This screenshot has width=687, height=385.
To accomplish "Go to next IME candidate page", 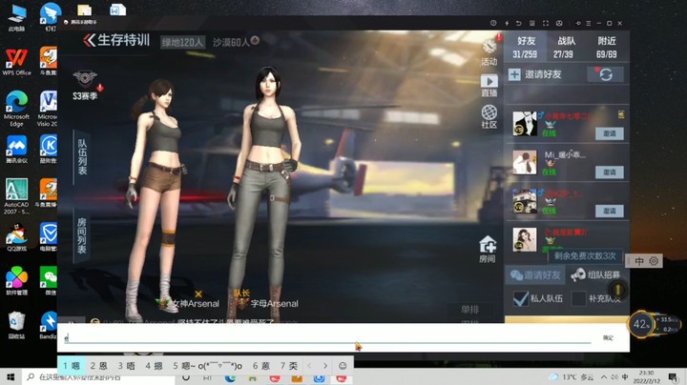I will click(x=325, y=366).
